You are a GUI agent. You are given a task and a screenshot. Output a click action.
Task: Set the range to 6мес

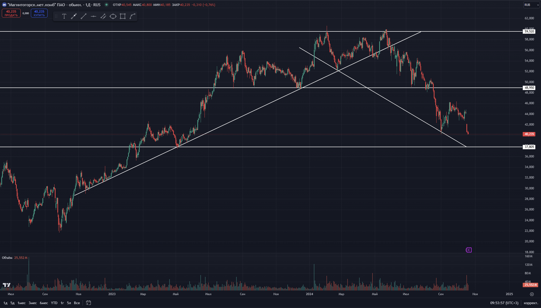pyautogui.click(x=44, y=303)
